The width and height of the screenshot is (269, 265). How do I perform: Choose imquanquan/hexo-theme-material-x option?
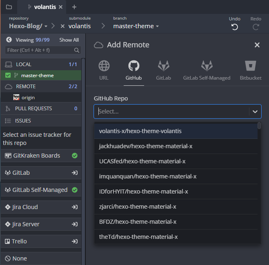176,176
